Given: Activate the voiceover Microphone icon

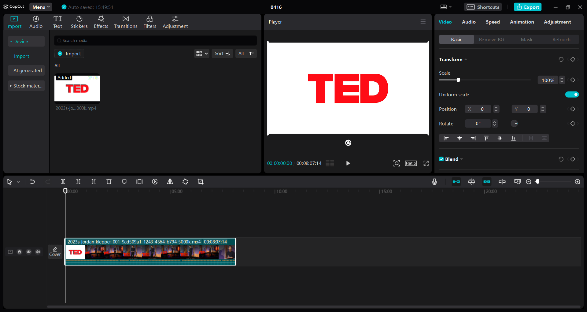Looking at the screenshot, I should (x=434, y=181).
